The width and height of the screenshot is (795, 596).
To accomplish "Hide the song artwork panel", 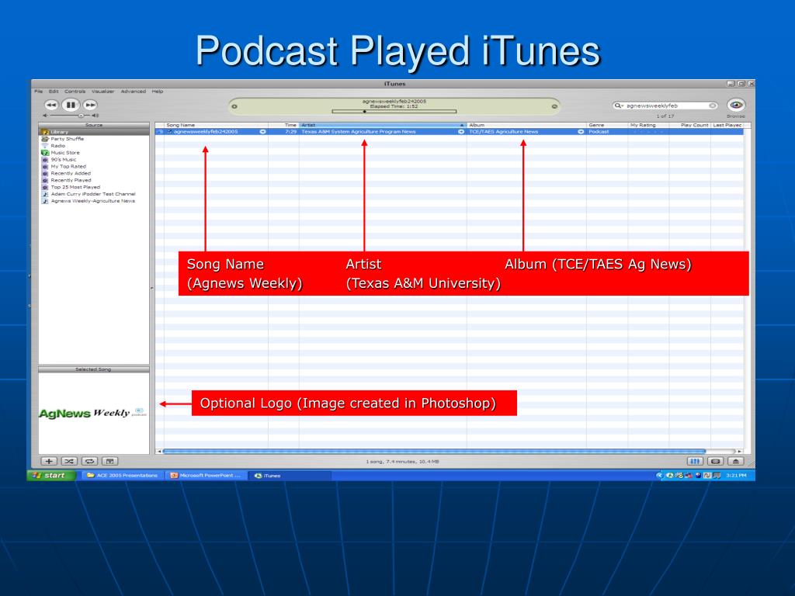I will [109, 461].
